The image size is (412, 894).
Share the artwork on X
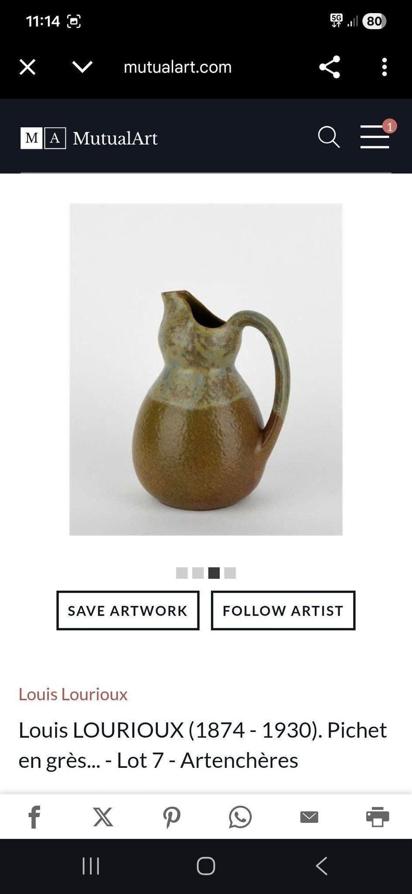(x=103, y=817)
